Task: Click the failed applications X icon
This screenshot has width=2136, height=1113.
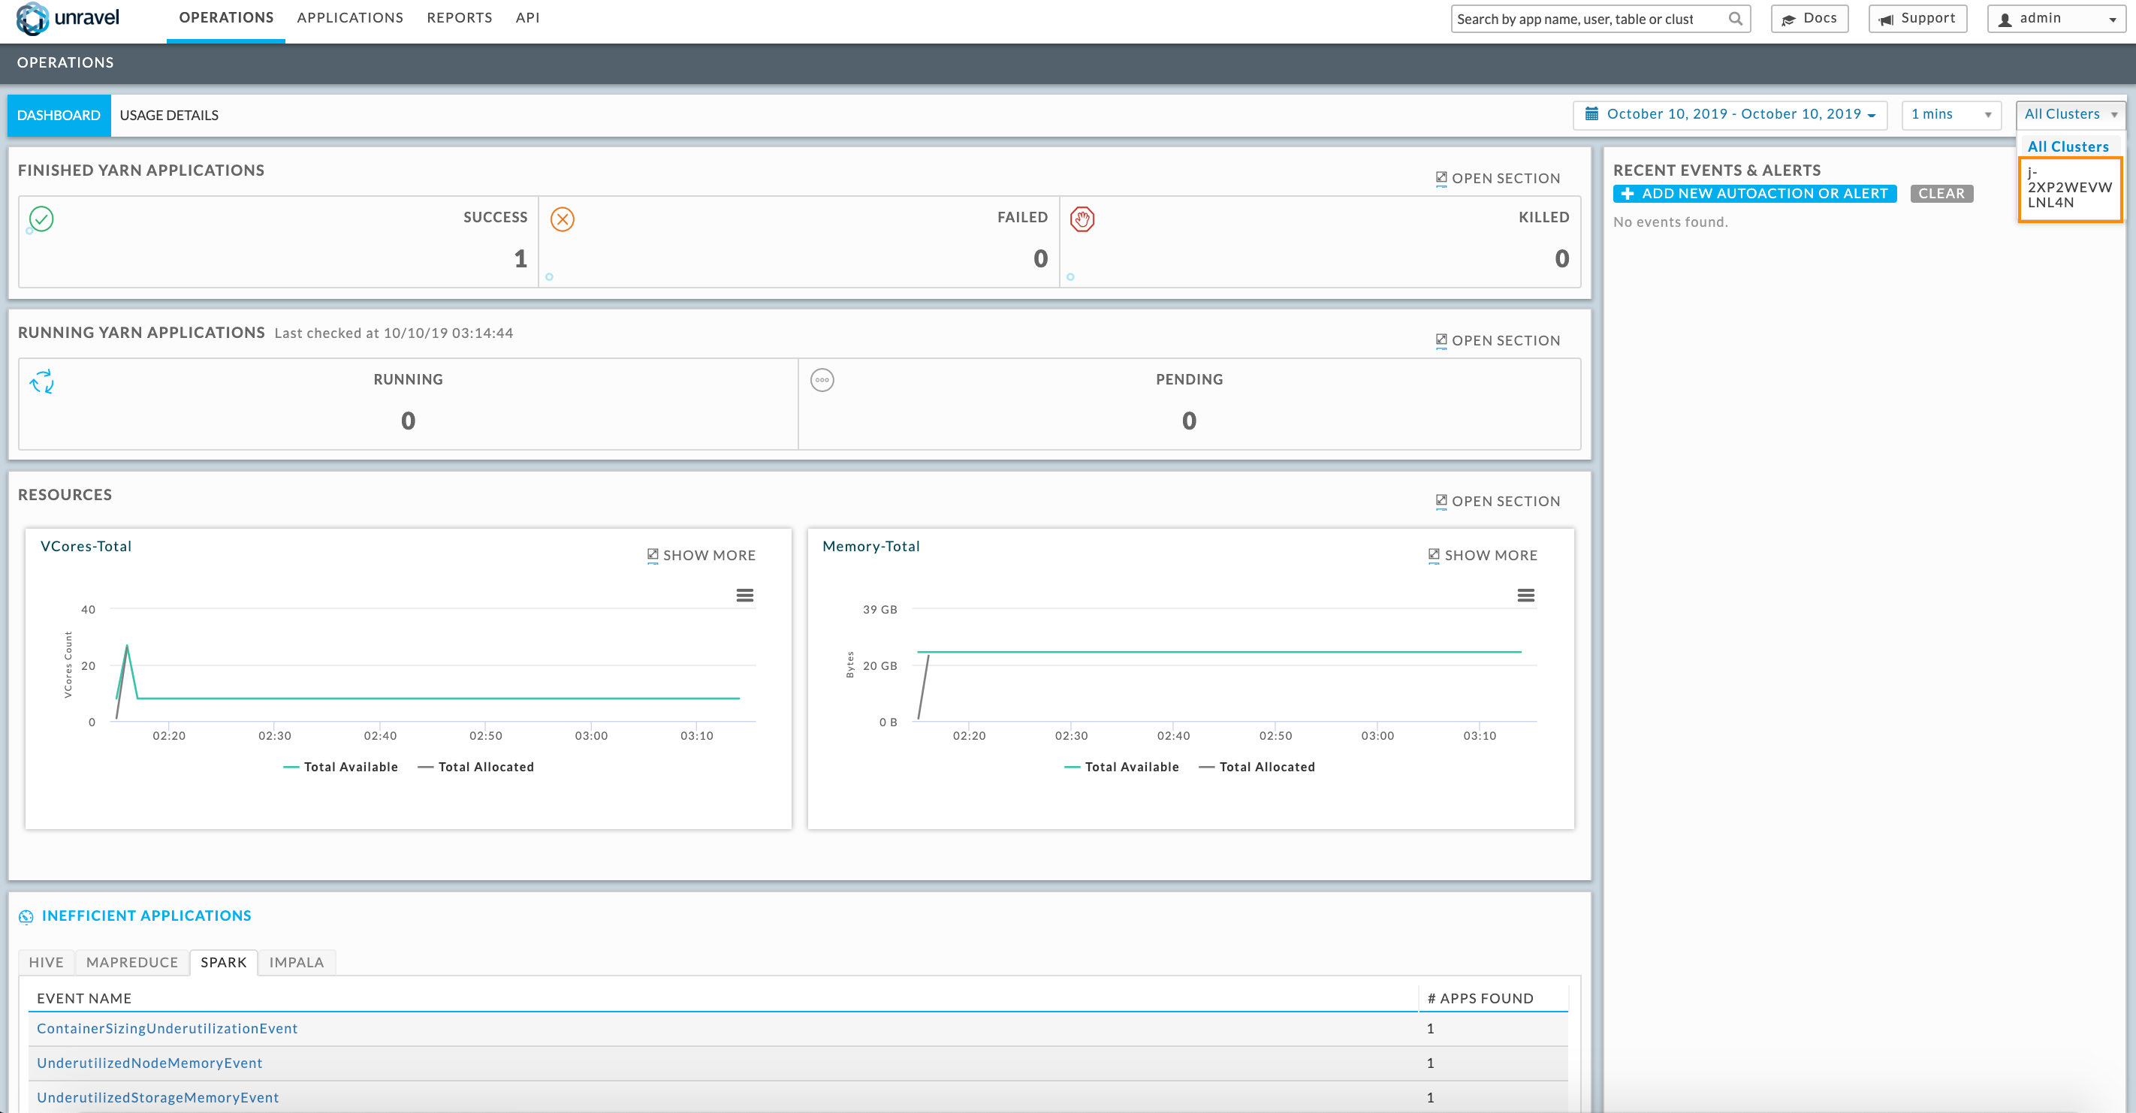Action: tap(563, 218)
